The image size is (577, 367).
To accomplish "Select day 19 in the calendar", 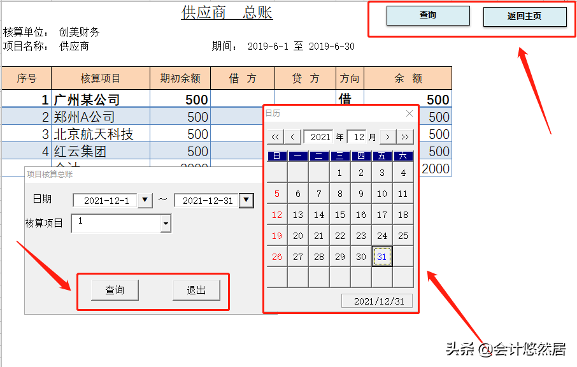I will point(277,236).
